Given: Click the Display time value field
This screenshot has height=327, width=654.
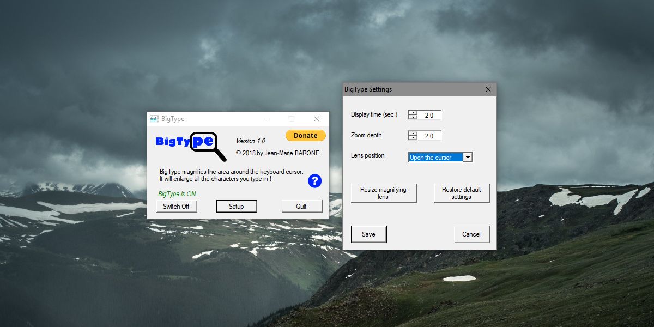Looking at the screenshot, I should point(429,115).
